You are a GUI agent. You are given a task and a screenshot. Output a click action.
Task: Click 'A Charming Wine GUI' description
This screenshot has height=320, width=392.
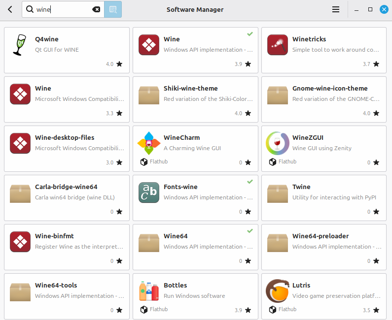192,148
